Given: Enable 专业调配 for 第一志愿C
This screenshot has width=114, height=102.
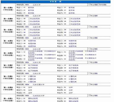Looking at the screenshot, I should pyautogui.click(x=89, y=27).
